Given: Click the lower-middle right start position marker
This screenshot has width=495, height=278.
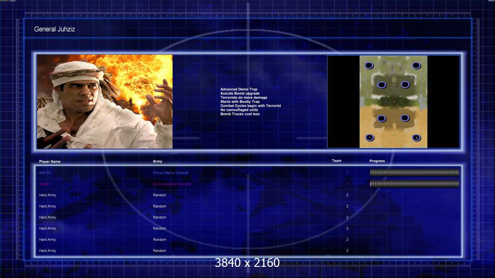Looking at the screenshot, I should click(x=405, y=118).
